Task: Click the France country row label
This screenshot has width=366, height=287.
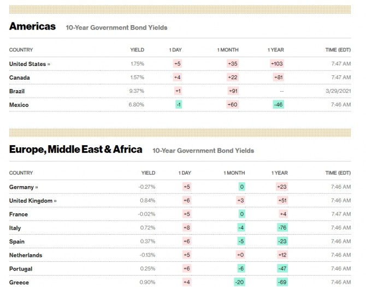Action: pos(19,214)
